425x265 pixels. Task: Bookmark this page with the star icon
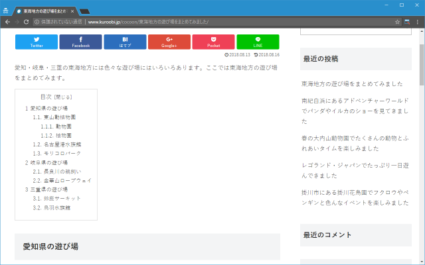(x=397, y=22)
